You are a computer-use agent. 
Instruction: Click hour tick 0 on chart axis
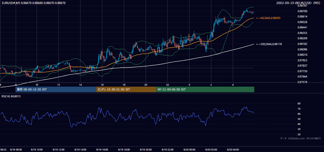pyautogui.click(x=189, y=85)
